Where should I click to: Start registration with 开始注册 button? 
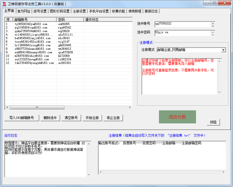coord(92,118)
